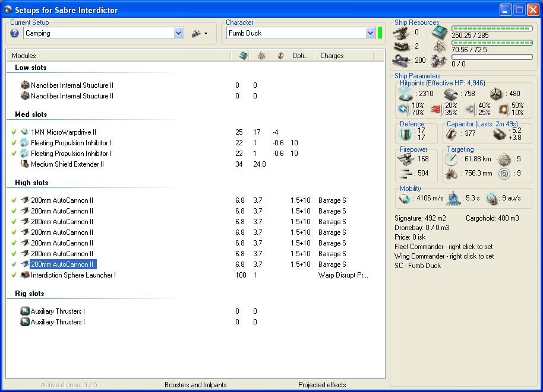The height and width of the screenshot is (392, 543).
Task: Open Projected effects
Action: pyautogui.click(x=322, y=385)
